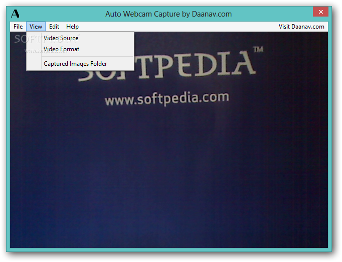
Task: Close the Auto Webcam Capture window
Action: click(x=320, y=12)
